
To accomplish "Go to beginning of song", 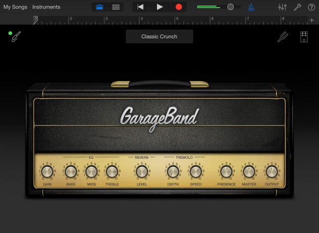I will coord(141,7).
